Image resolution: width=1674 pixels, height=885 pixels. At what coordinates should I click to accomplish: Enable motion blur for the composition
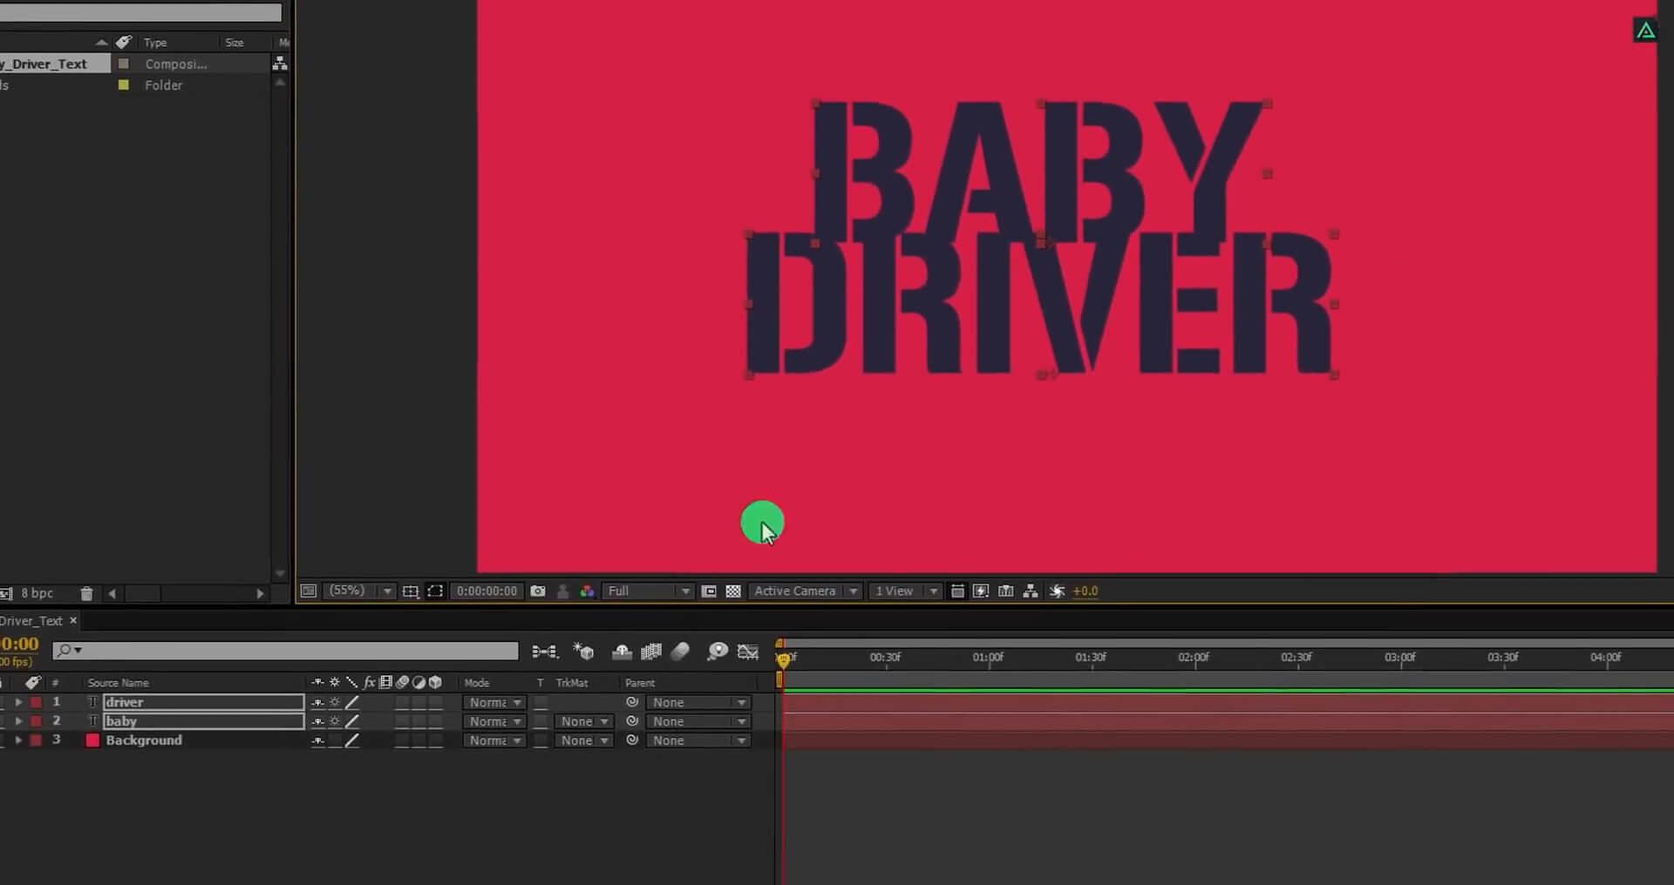coord(681,652)
